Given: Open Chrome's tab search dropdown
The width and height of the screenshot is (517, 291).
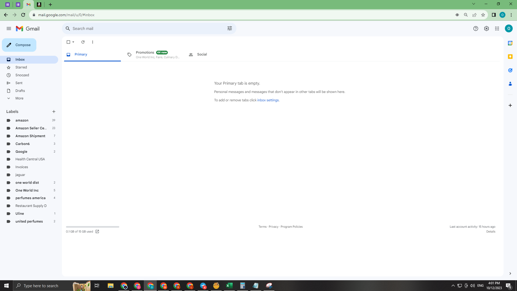Looking at the screenshot, I should pos(474,4).
